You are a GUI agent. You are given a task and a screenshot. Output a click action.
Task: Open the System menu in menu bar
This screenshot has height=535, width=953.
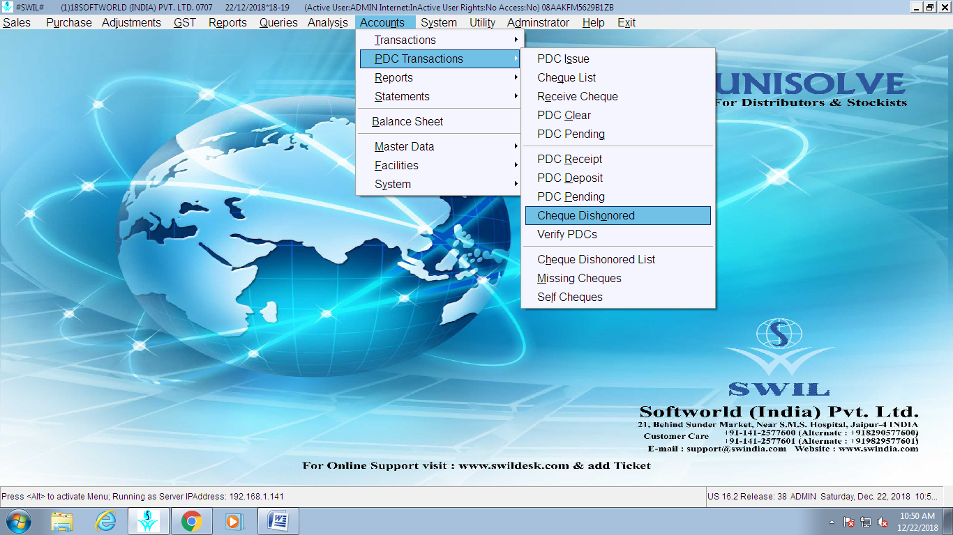(439, 22)
